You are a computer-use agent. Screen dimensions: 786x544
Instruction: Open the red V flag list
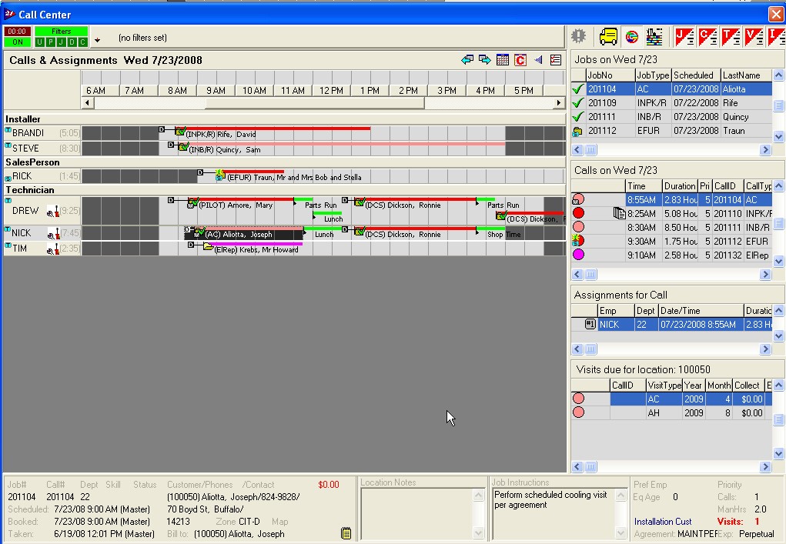752,36
